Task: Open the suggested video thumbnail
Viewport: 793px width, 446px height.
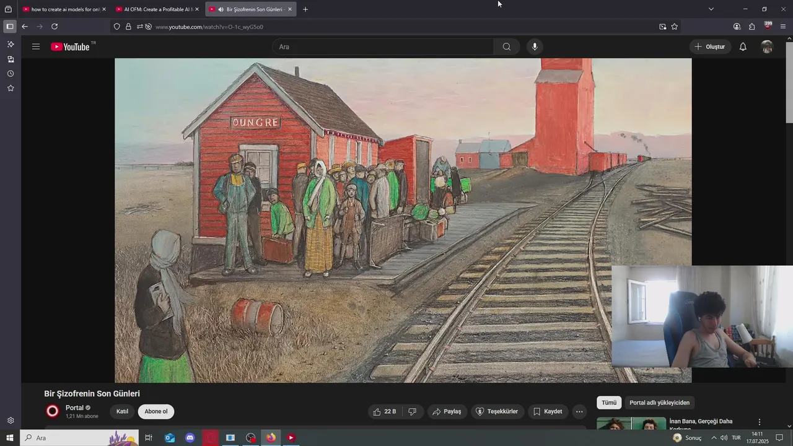Action: point(631,423)
